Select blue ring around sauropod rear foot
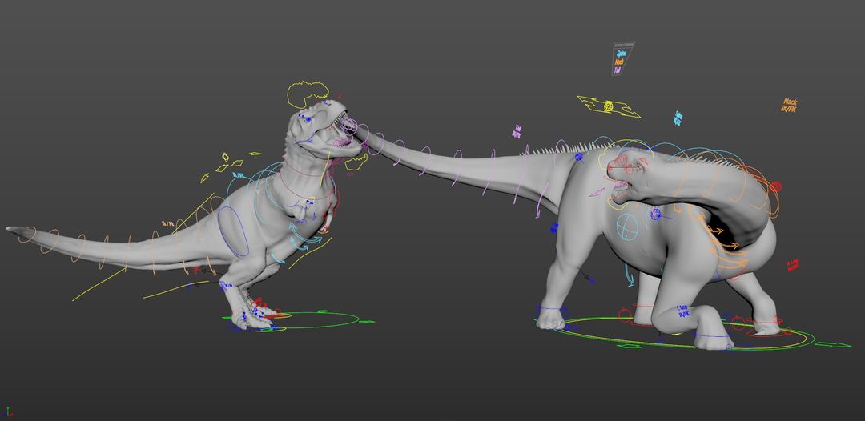 [x=551, y=309]
